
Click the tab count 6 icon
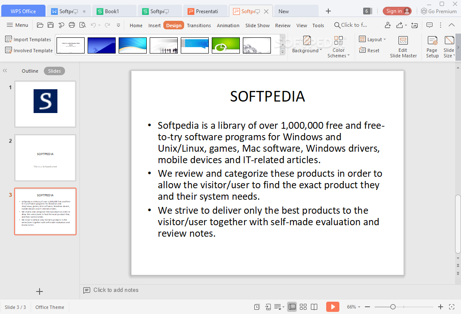pos(367,11)
